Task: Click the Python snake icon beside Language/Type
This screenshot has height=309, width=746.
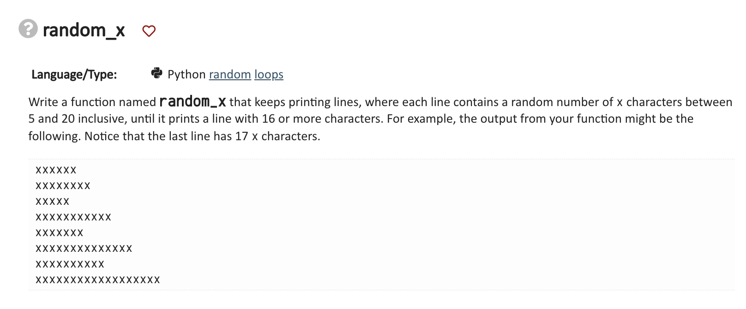Action: (157, 73)
